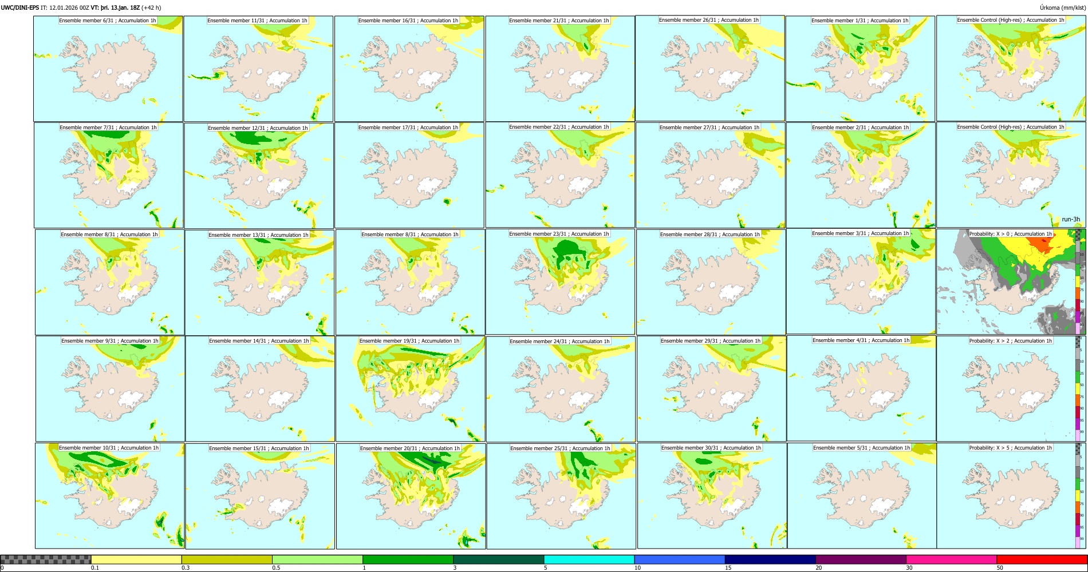The image size is (1088, 572).
Task: Open the Ensemble member 4/31 map
Action: (x=861, y=388)
